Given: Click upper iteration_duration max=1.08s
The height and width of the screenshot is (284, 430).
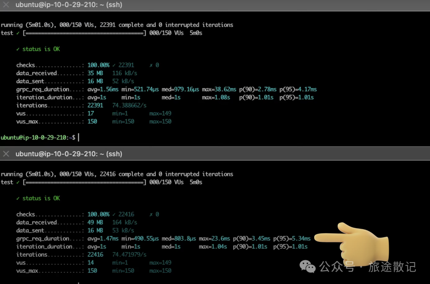Looking at the screenshot, I should 216,97.
